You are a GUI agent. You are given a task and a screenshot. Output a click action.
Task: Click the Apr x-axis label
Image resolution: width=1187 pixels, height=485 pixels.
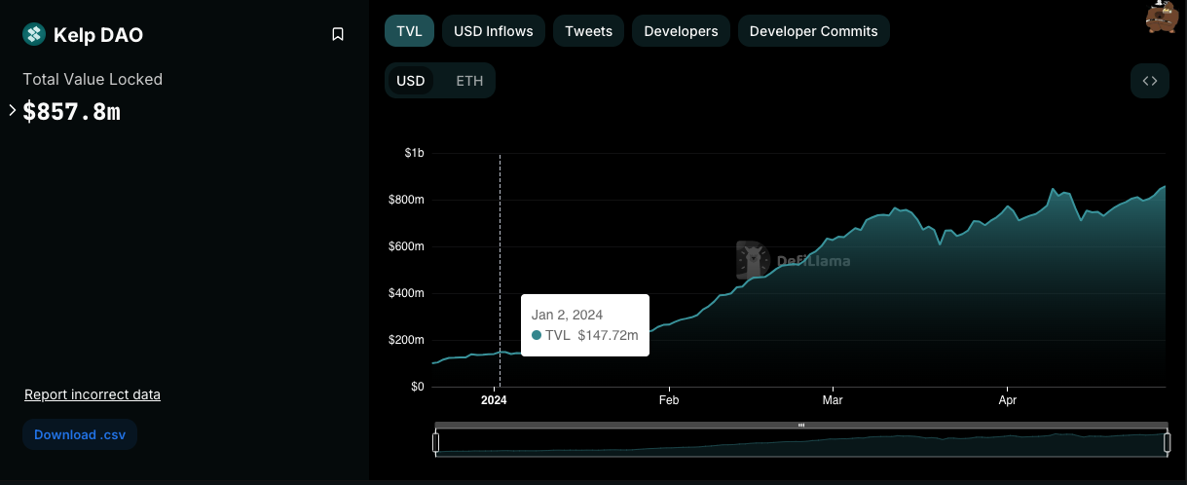[x=1008, y=400]
